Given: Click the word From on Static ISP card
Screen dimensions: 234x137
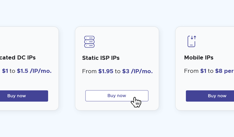Looking at the screenshot, I should tap(89, 71).
